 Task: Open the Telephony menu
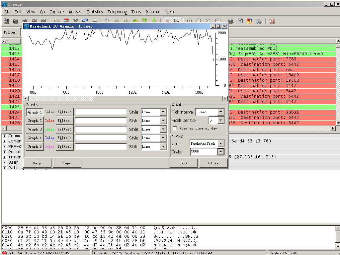coord(117,12)
